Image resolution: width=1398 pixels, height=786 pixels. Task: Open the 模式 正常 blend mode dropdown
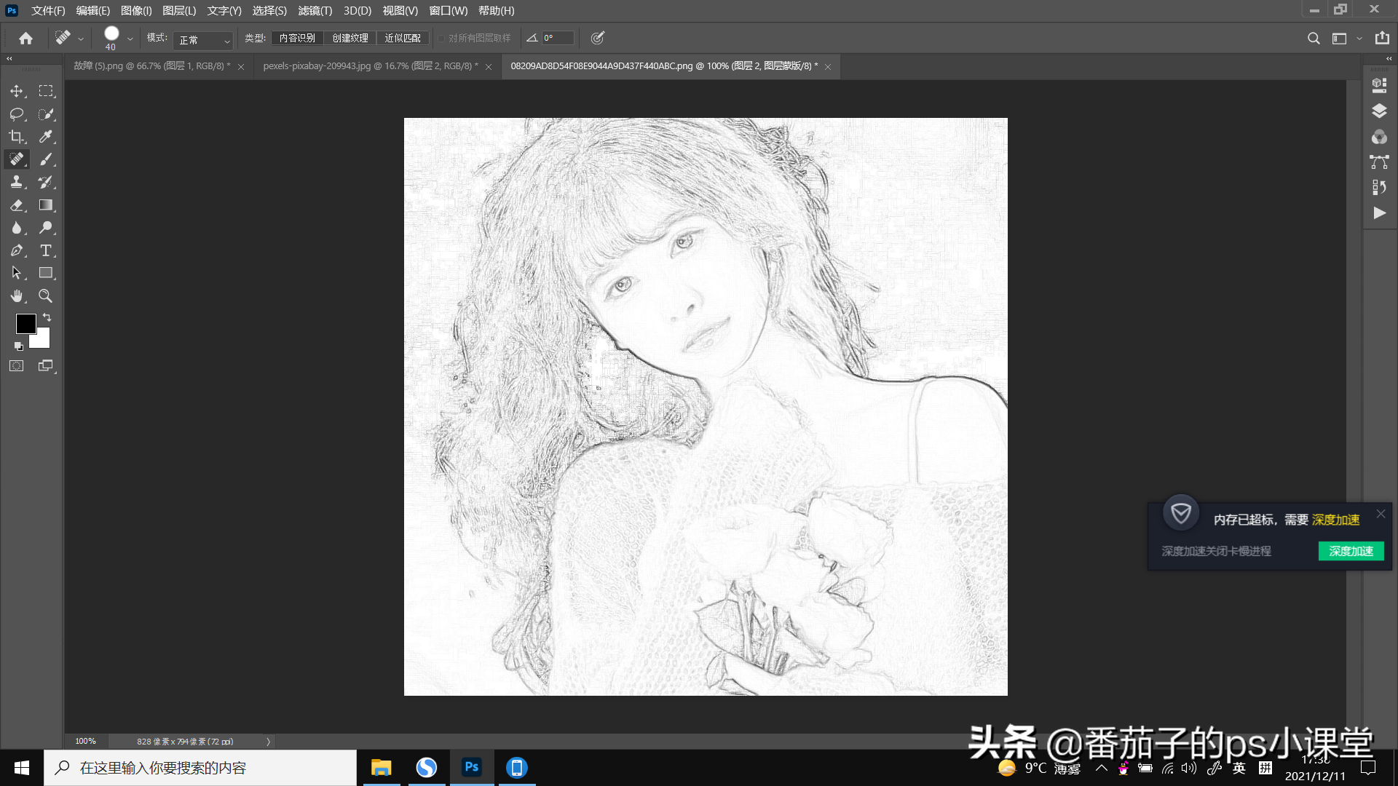(x=203, y=40)
